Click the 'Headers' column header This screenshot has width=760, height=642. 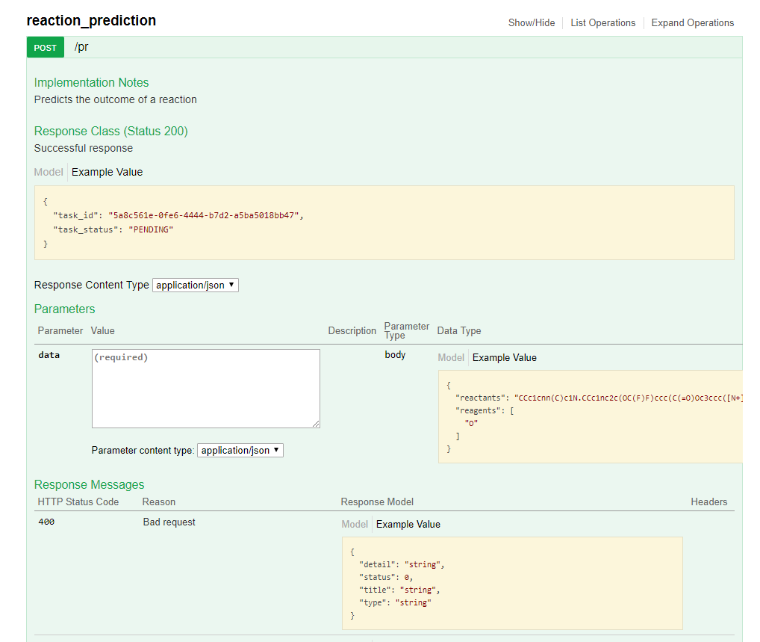click(x=708, y=501)
